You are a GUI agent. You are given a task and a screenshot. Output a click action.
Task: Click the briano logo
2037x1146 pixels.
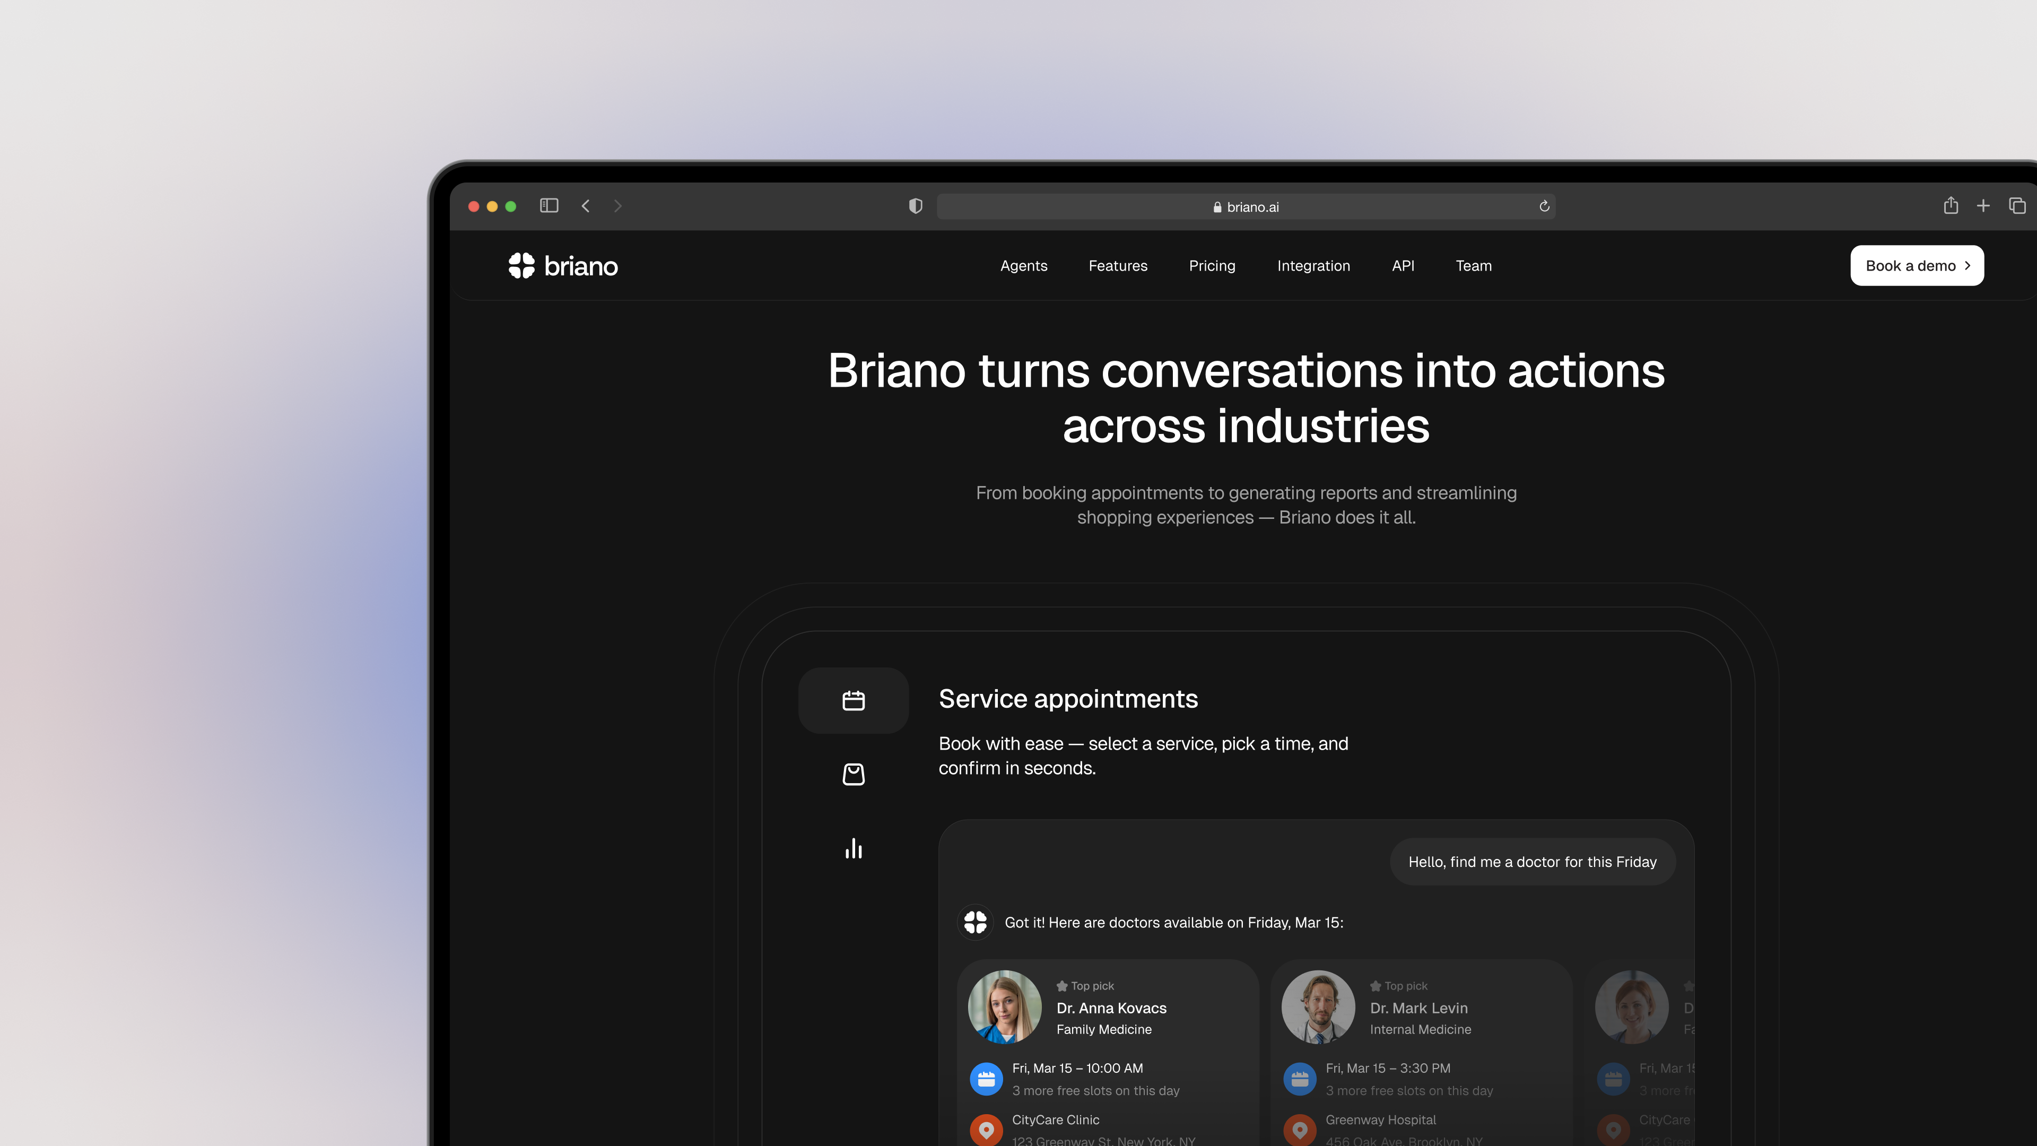click(563, 266)
